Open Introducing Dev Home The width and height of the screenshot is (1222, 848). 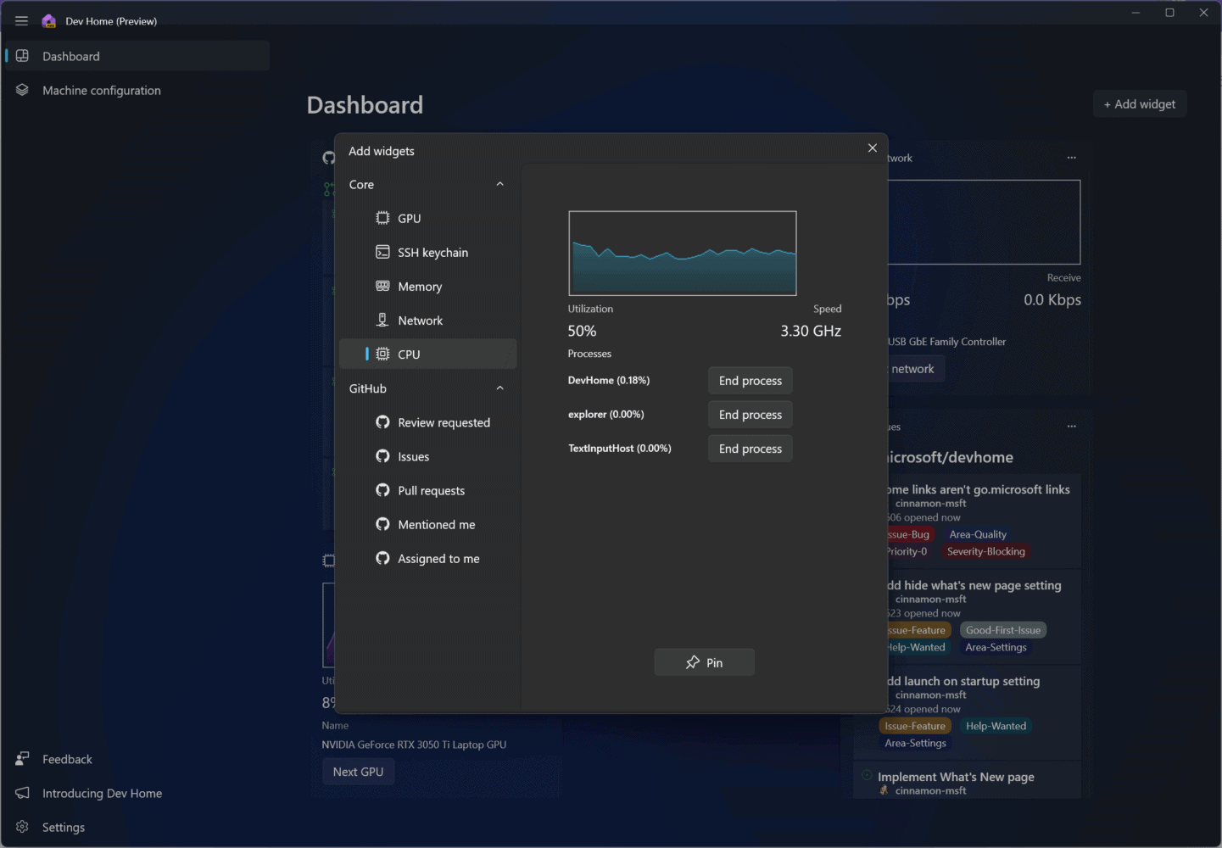point(137,793)
